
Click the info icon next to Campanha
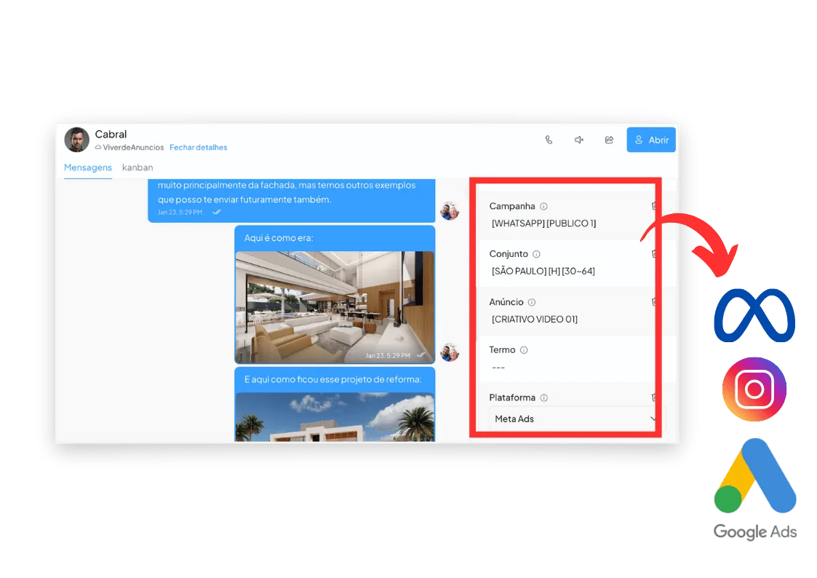click(543, 207)
